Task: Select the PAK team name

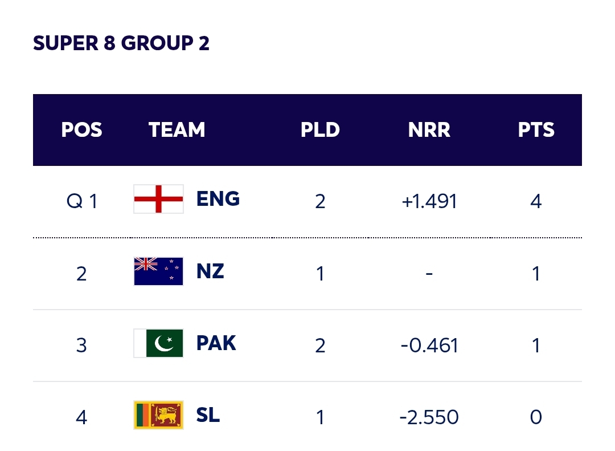Action: 216,343
